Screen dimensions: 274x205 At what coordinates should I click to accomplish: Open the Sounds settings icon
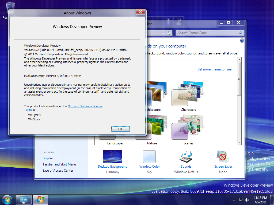[x=186, y=157]
